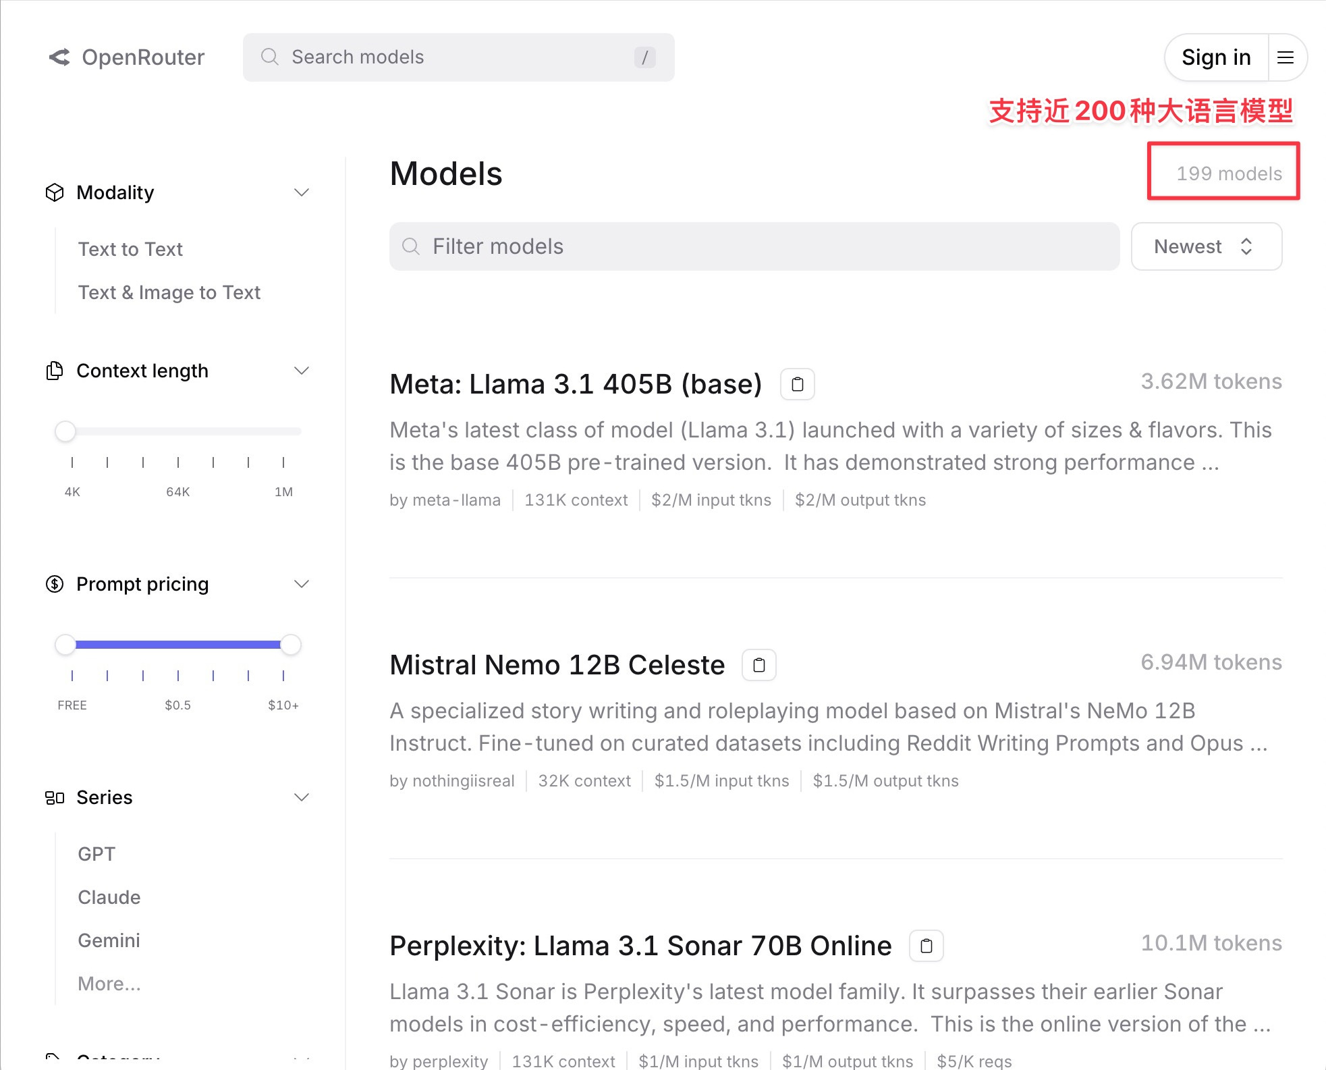Collapse the Modality section chevron

coord(302,192)
